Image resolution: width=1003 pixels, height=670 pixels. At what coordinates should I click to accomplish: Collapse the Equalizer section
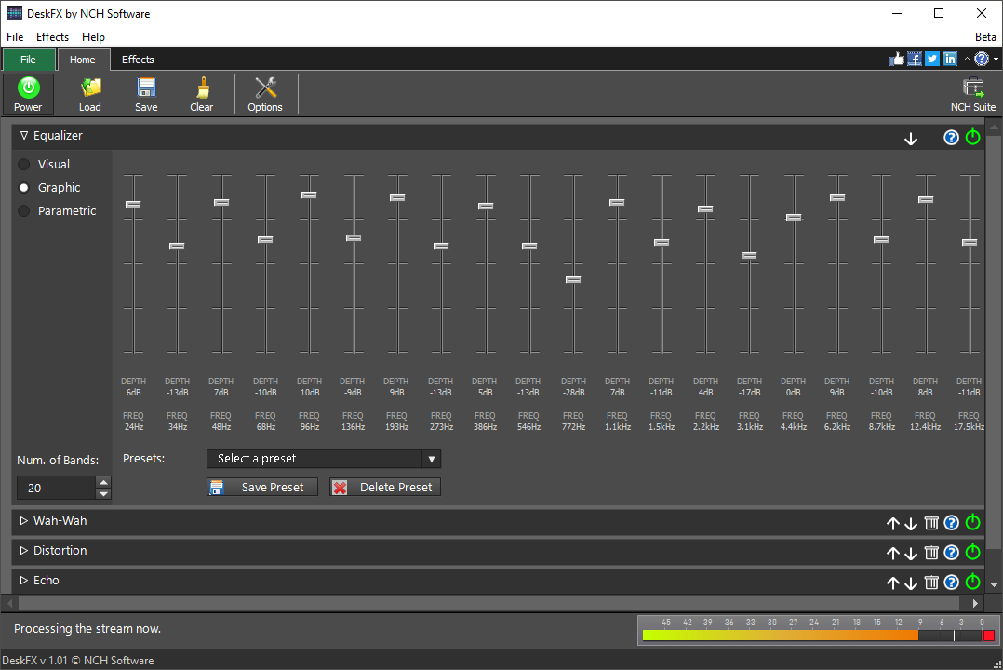point(23,135)
